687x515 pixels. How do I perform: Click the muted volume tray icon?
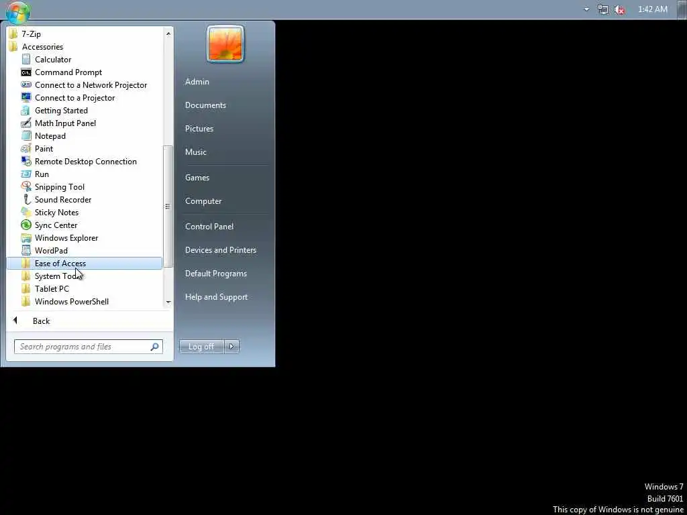(x=619, y=9)
